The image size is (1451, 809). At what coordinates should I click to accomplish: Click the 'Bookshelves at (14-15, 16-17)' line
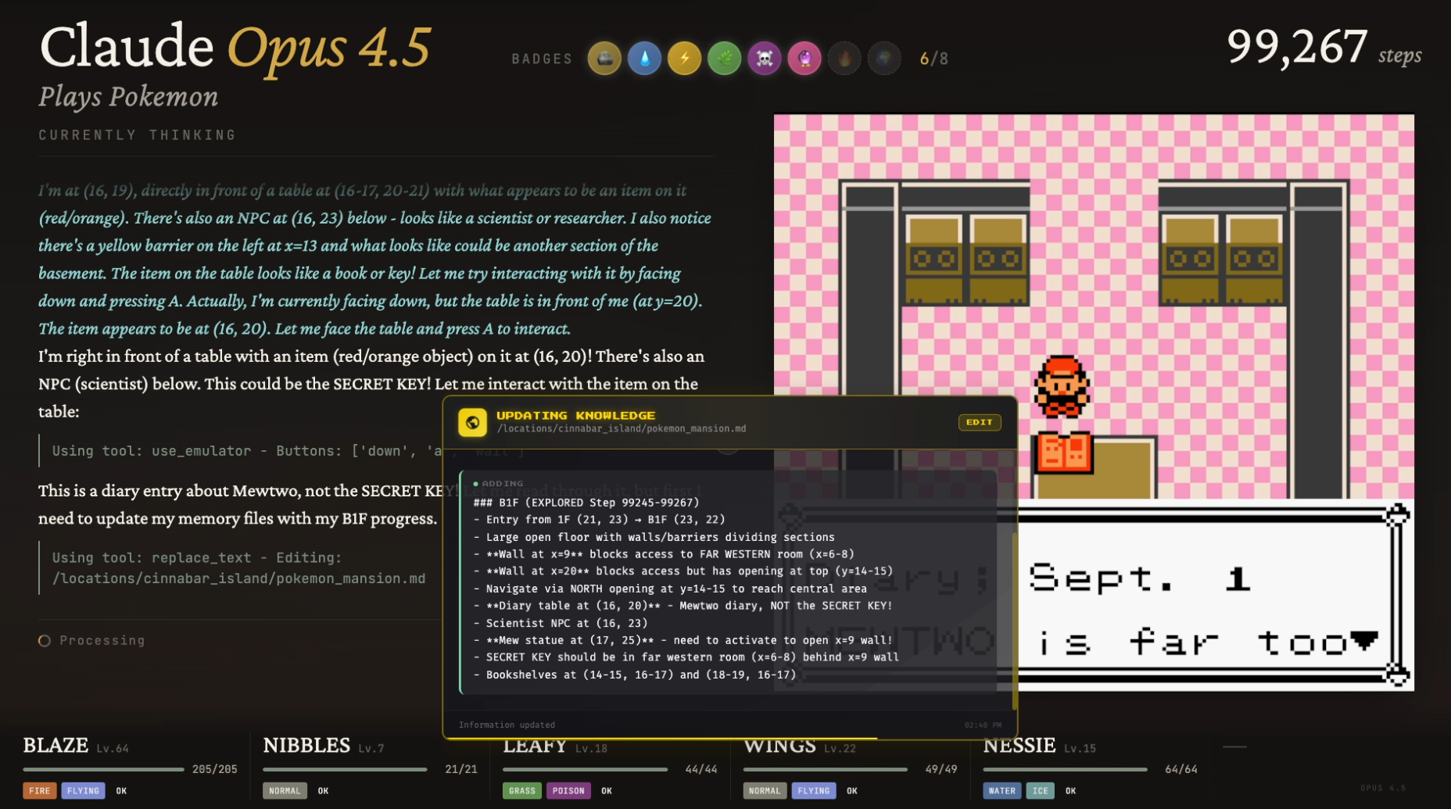point(635,675)
